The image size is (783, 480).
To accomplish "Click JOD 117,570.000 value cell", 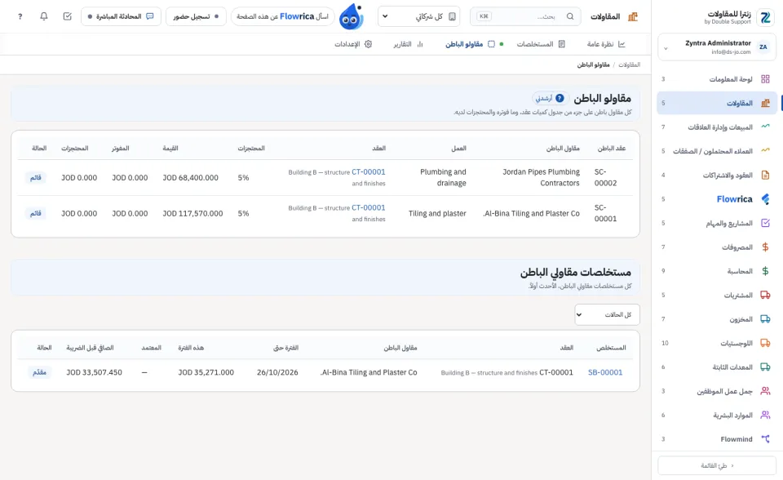I will point(192,214).
